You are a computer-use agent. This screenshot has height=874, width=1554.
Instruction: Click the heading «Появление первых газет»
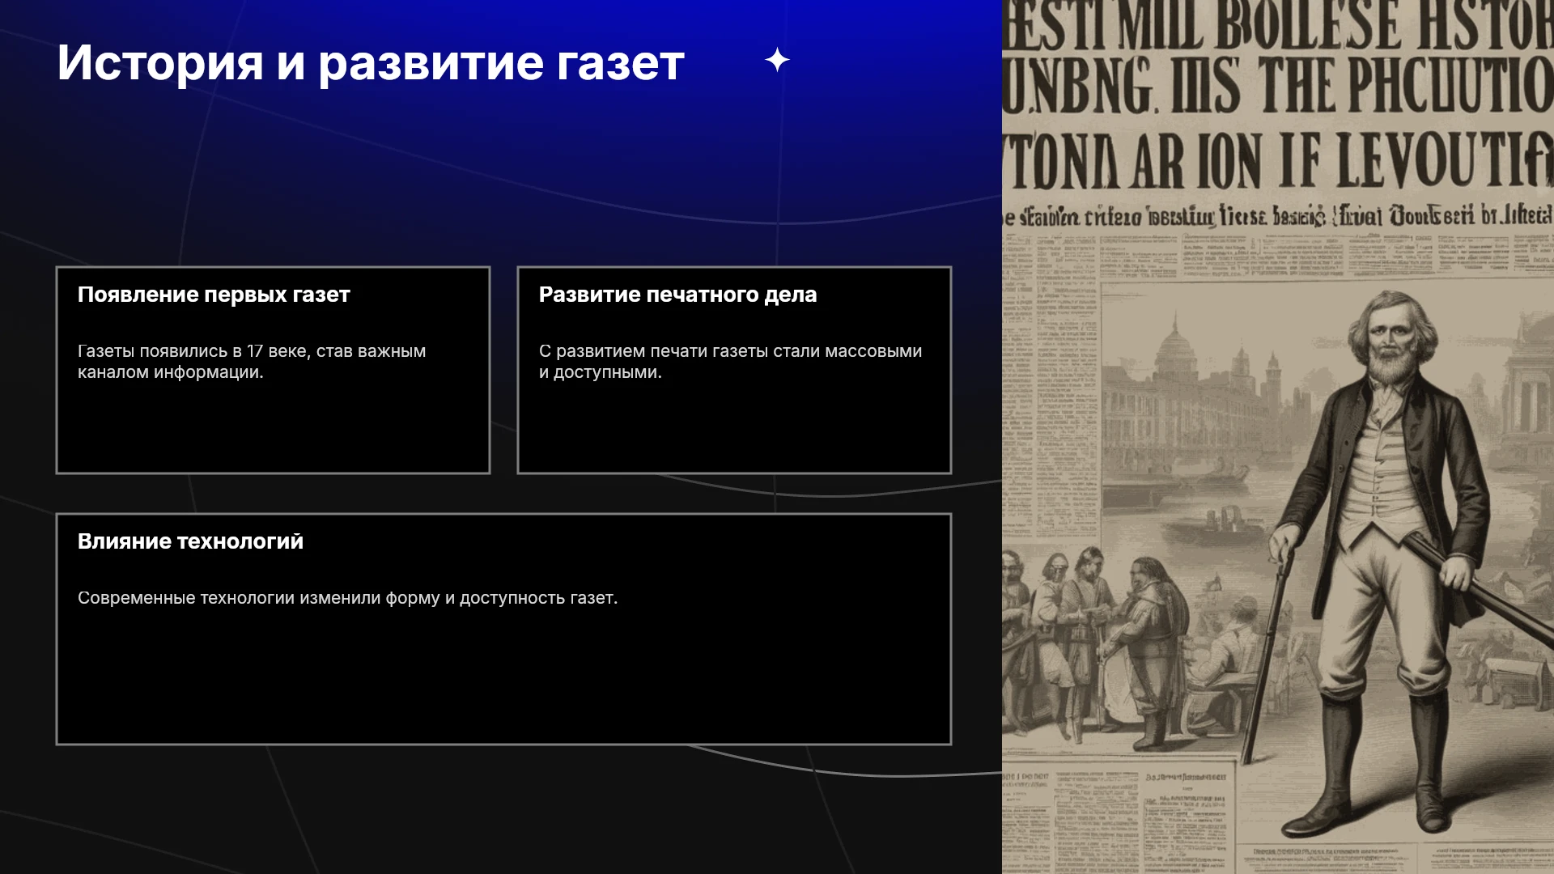point(214,295)
